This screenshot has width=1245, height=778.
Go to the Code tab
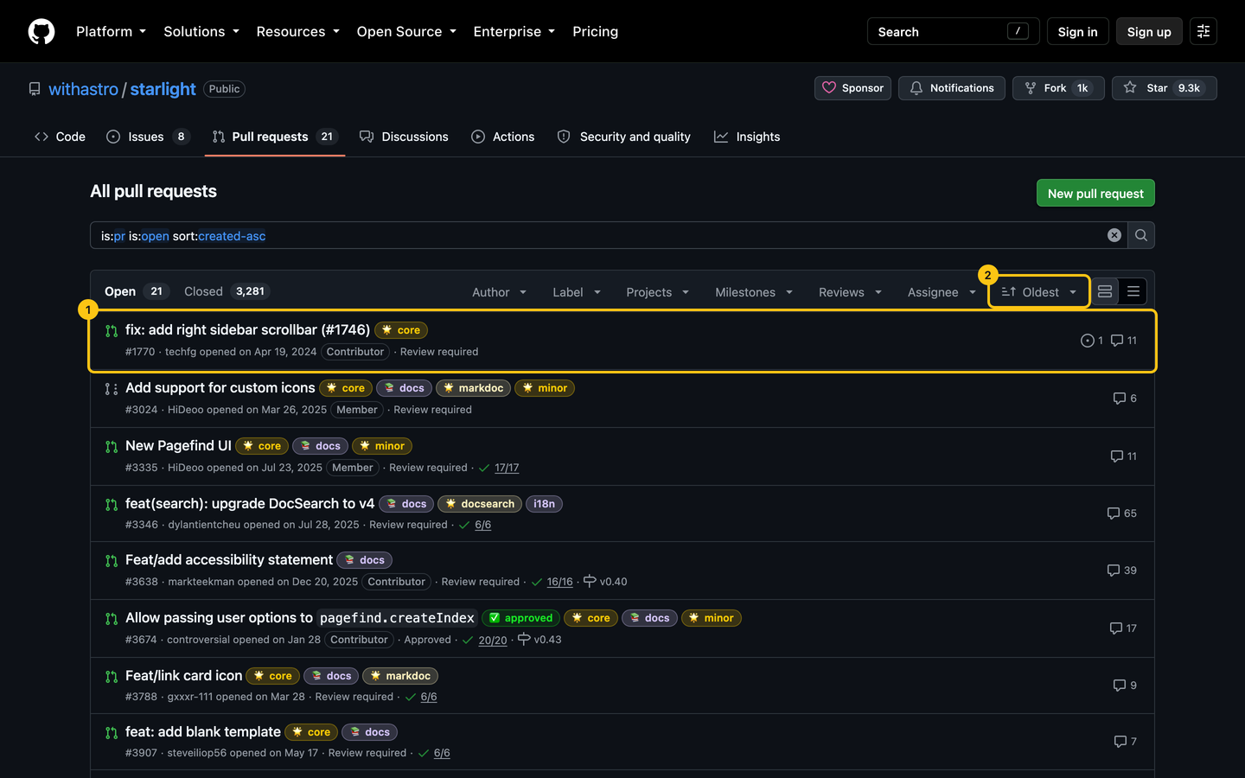[60, 137]
